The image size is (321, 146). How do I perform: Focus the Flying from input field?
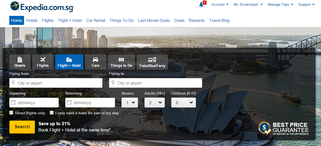[x=56, y=83]
